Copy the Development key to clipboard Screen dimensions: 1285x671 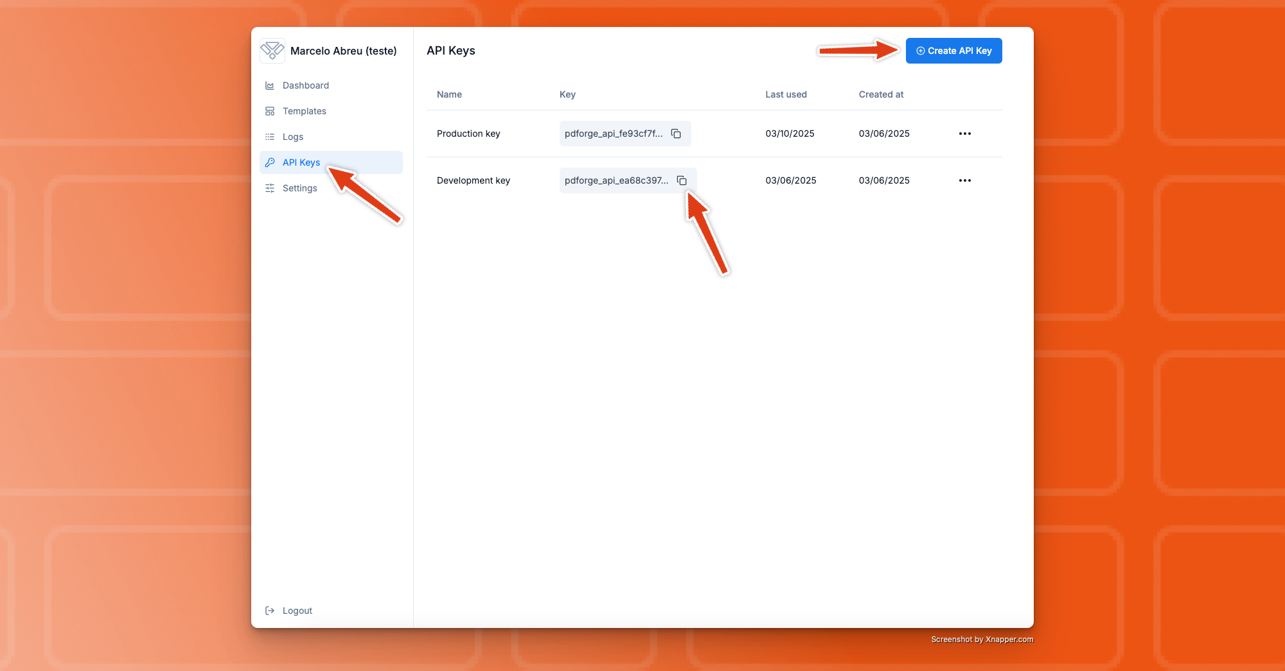tap(682, 180)
